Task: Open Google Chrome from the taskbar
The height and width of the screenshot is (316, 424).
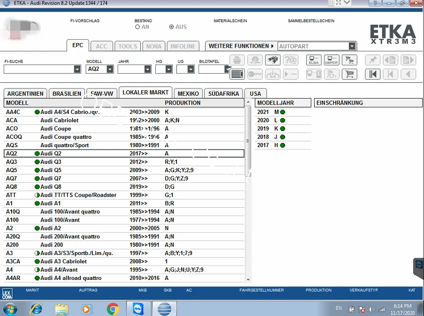Action: coord(113,309)
